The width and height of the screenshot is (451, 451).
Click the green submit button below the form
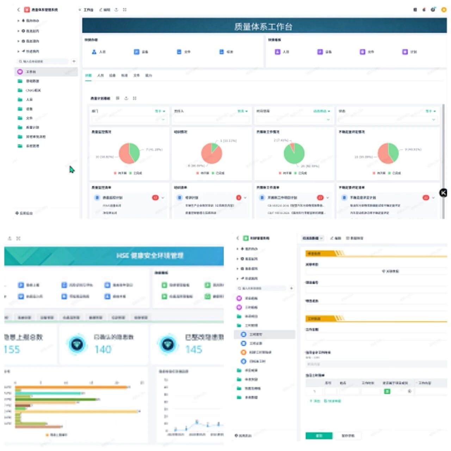(x=319, y=436)
